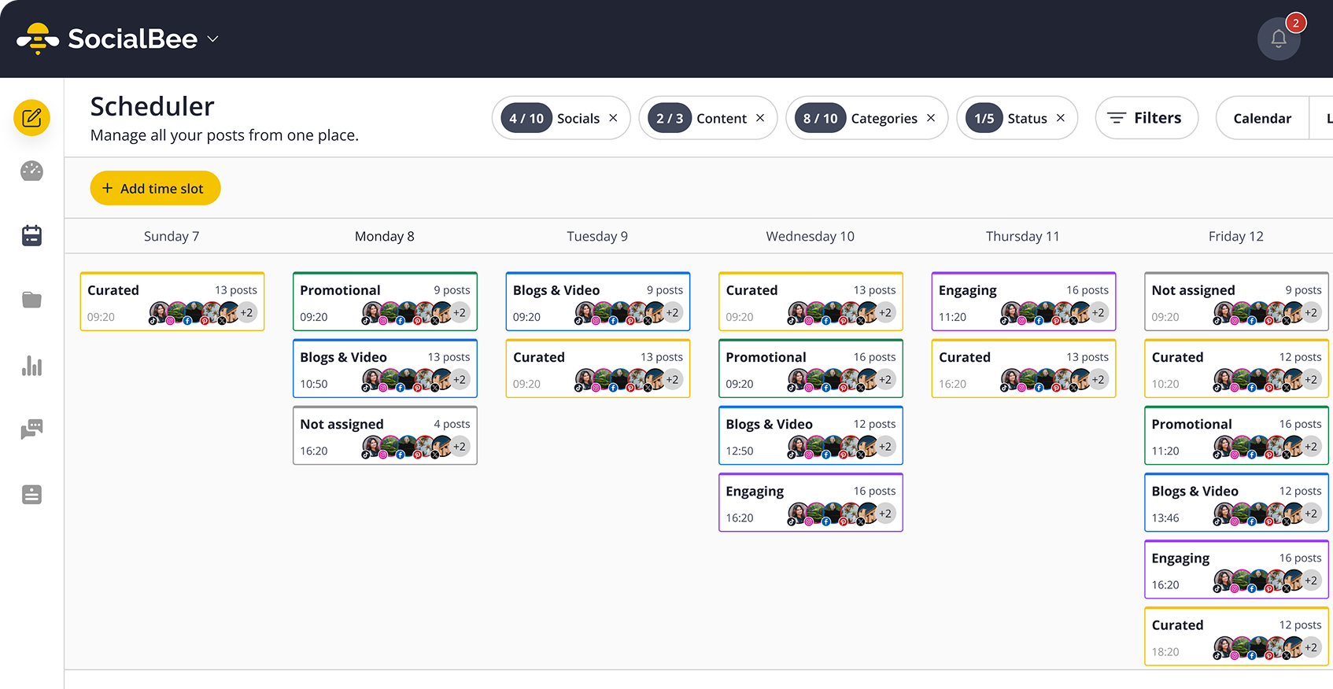This screenshot has height=689, width=1333.
Task: Open the analytics bar chart icon
Action: (31, 366)
